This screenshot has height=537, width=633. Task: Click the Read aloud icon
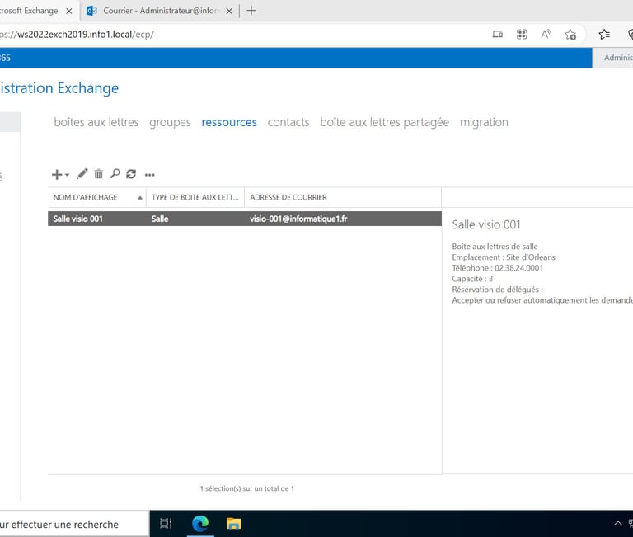coord(546,35)
